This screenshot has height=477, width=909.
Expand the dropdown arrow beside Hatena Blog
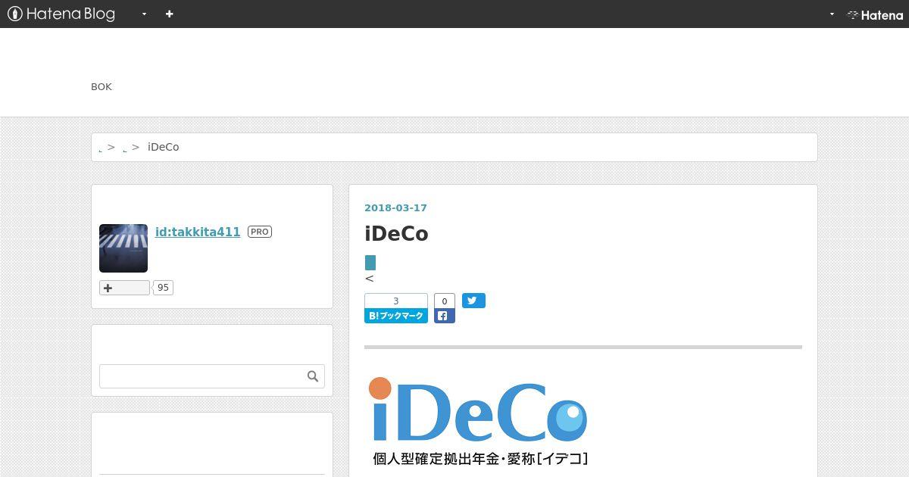(144, 14)
